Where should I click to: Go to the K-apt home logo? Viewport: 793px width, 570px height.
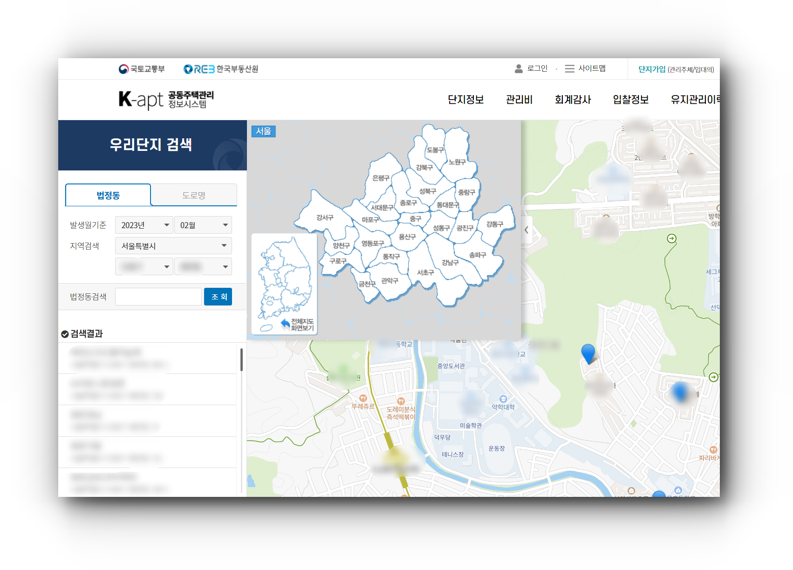(166, 100)
